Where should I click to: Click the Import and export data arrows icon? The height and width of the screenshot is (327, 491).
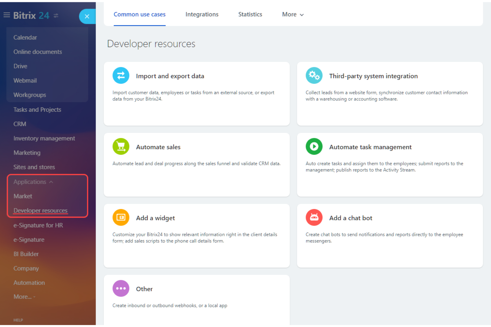[x=121, y=76]
